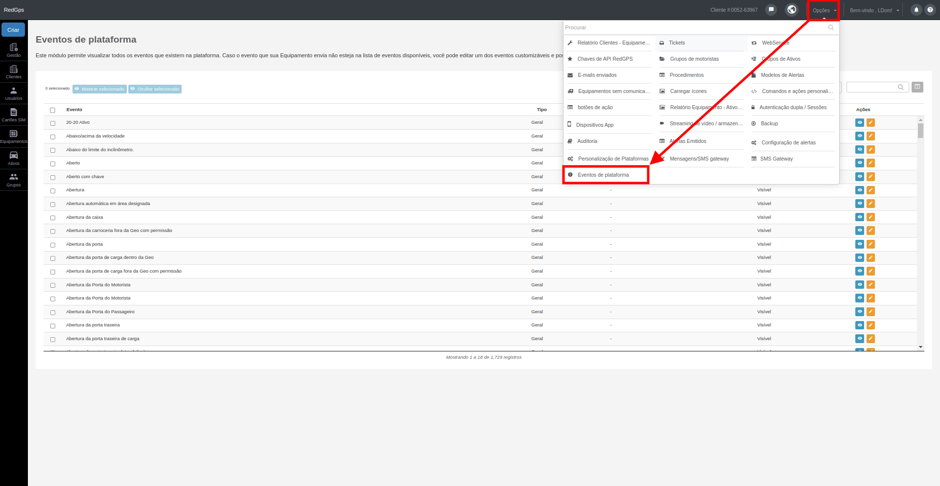940x486 pixels.
Task: Open the Clientes sidebar icon
Action: [x=14, y=71]
